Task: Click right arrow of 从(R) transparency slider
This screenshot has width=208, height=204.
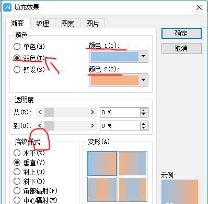Action: pyautogui.click(x=92, y=112)
